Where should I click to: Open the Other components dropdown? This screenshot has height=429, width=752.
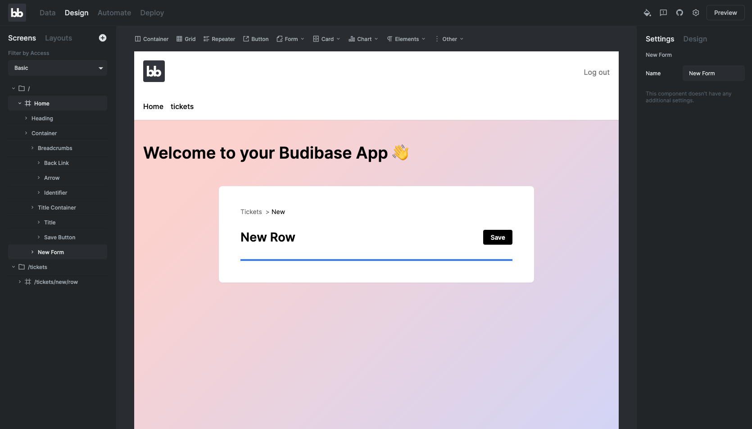[x=449, y=39]
